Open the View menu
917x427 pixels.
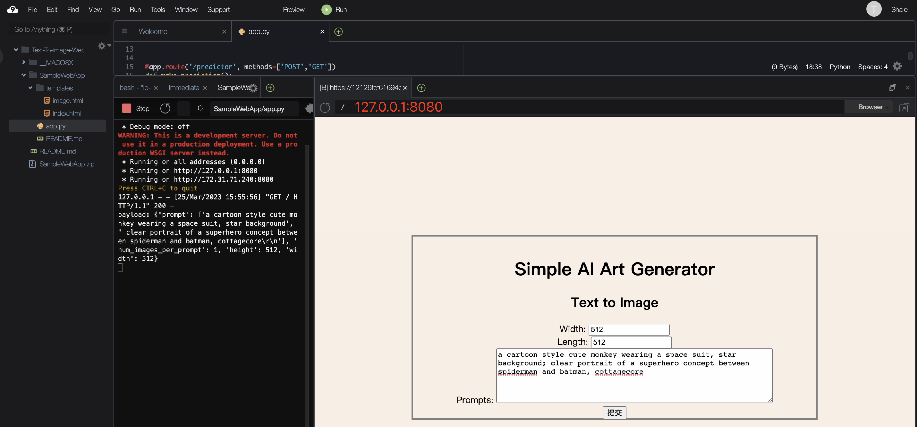95,10
